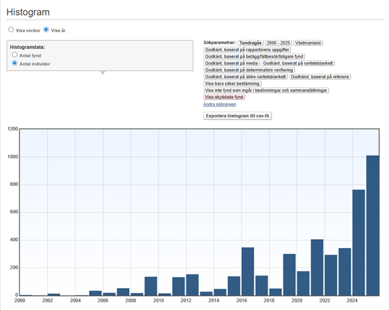Screen dimensions: 389x310
Task: Select the 'Visa år' radio option
Action: pos(46,29)
